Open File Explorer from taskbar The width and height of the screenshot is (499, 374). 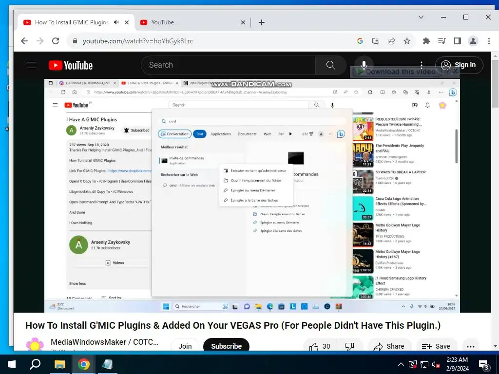(x=59, y=364)
